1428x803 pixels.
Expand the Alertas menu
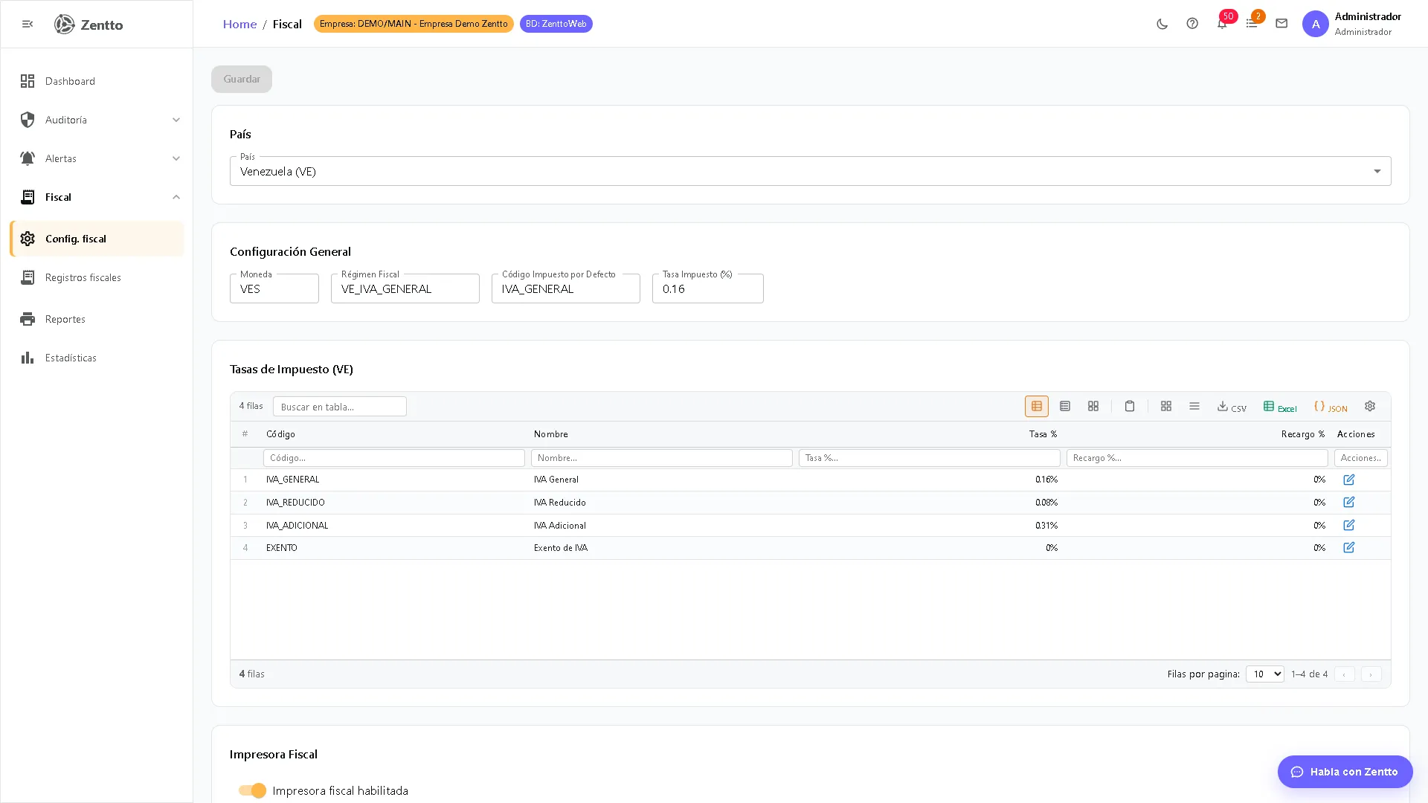(x=97, y=158)
